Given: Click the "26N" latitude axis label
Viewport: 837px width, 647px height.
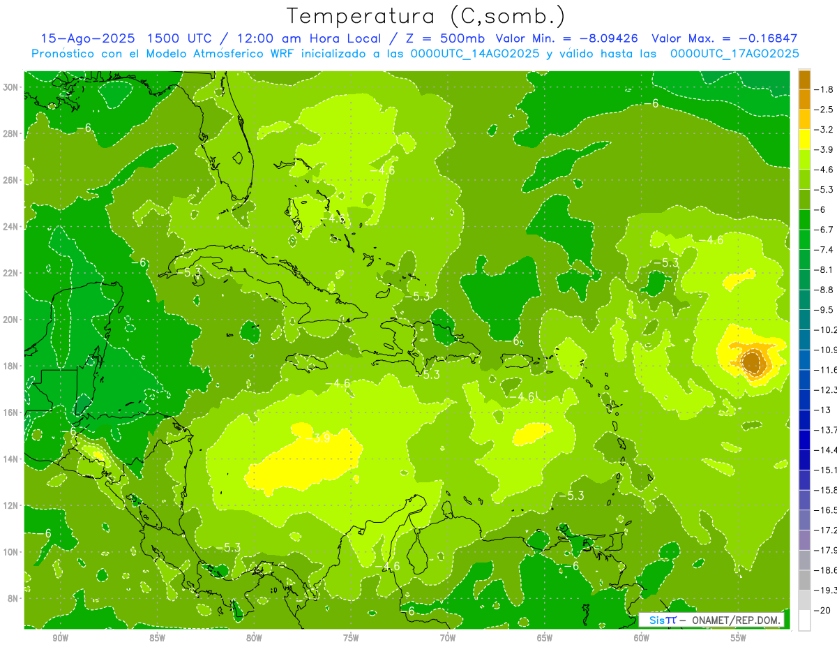Looking at the screenshot, I should click(x=11, y=180).
